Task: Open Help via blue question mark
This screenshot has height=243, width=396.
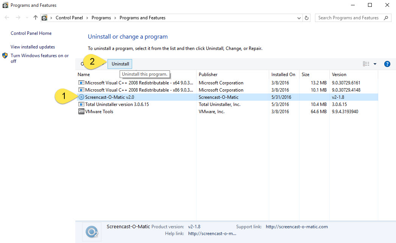Action: 387,64
